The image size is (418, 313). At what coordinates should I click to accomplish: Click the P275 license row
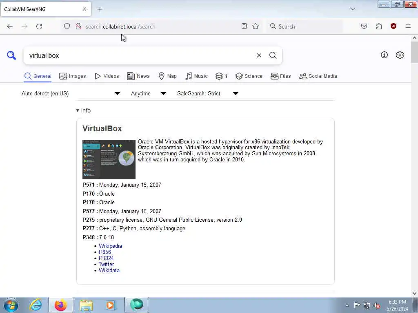pos(162,220)
